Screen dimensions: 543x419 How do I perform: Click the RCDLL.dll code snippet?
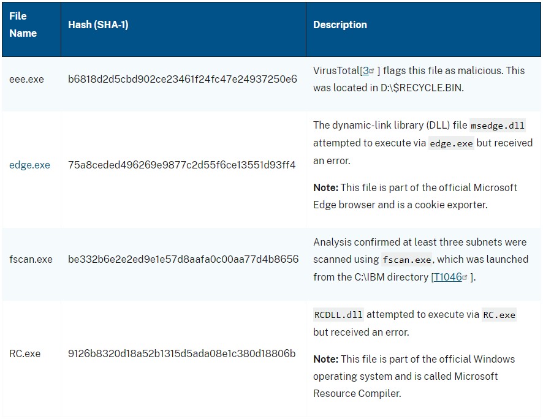coord(339,315)
